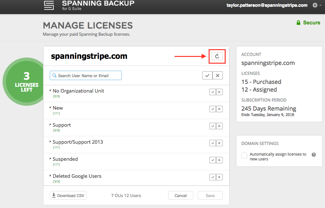Screen dimensions: 325x208
Task: Click the (3/3) count under Support
Action: [56, 131]
